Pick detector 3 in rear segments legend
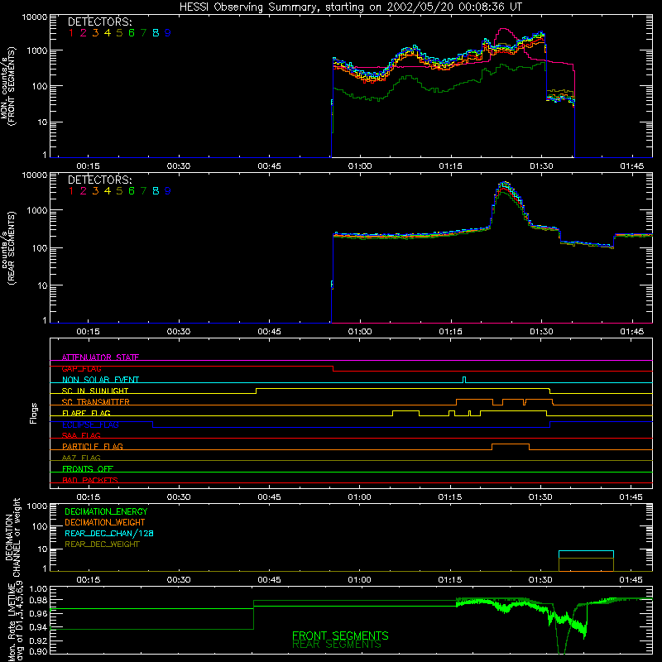The height and width of the screenshot is (662, 662). [95, 191]
